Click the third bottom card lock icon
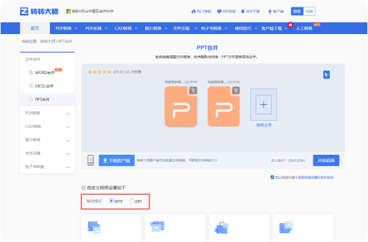This screenshot has width=368, height=242. click(x=221, y=228)
